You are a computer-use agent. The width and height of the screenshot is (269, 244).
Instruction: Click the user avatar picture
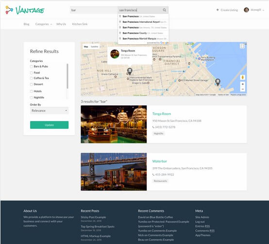(246, 10)
